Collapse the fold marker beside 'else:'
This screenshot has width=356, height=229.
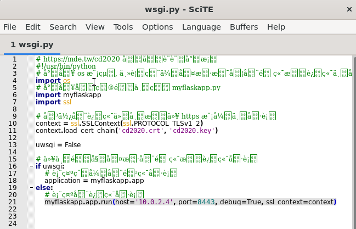point(31,188)
